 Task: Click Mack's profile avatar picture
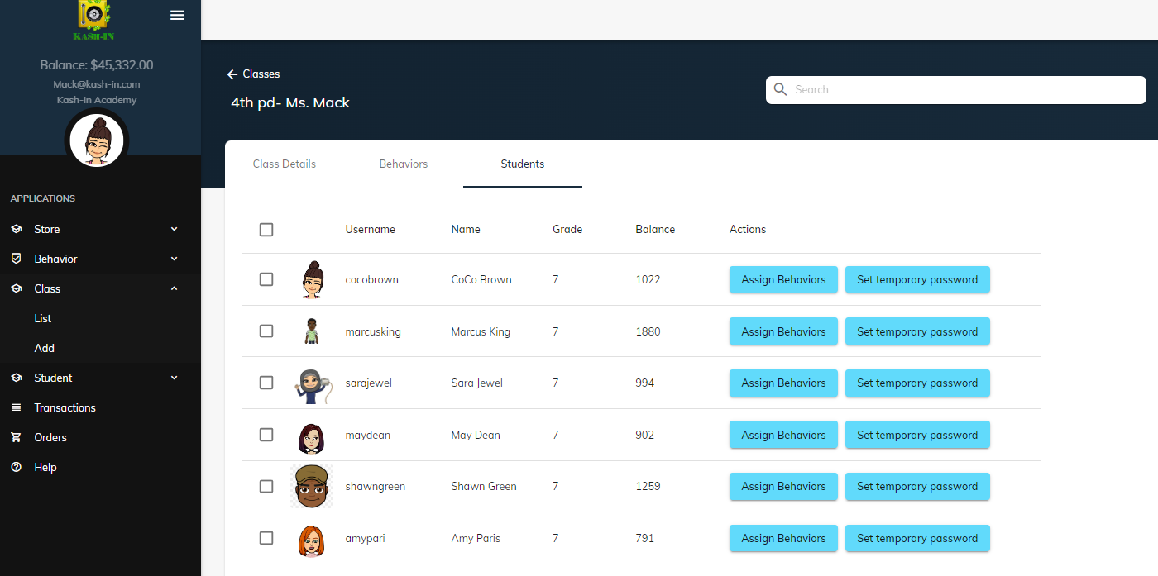96,140
